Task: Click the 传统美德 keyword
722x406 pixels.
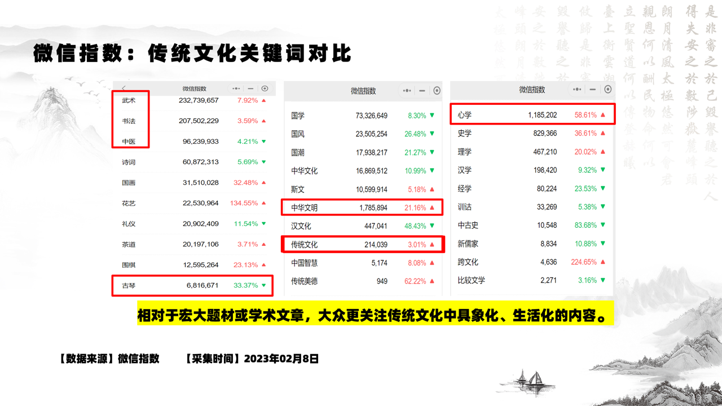Action: tap(305, 281)
